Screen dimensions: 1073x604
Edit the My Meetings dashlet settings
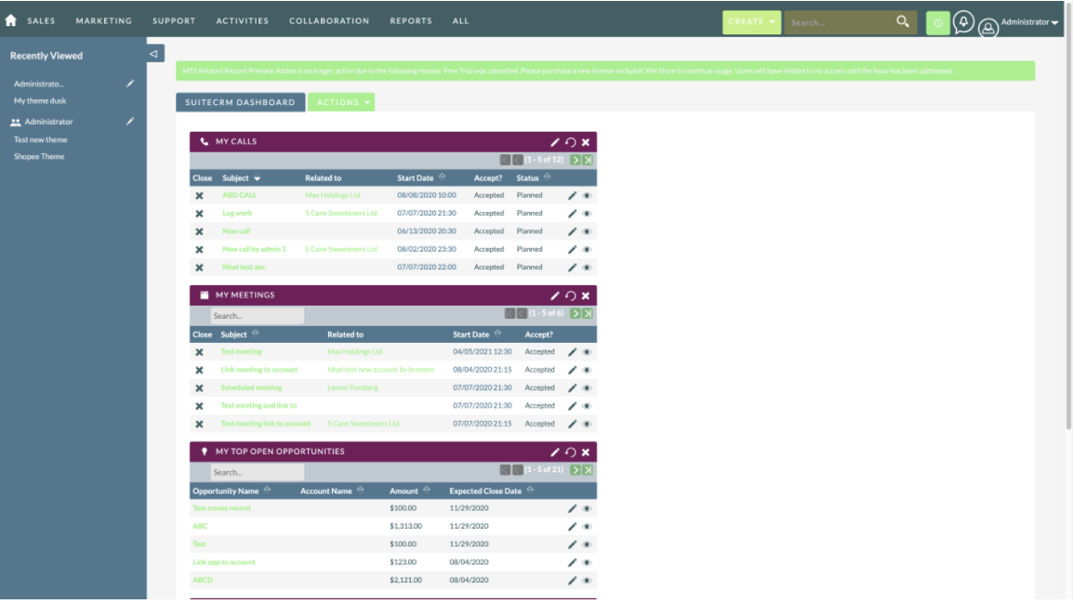click(x=555, y=295)
